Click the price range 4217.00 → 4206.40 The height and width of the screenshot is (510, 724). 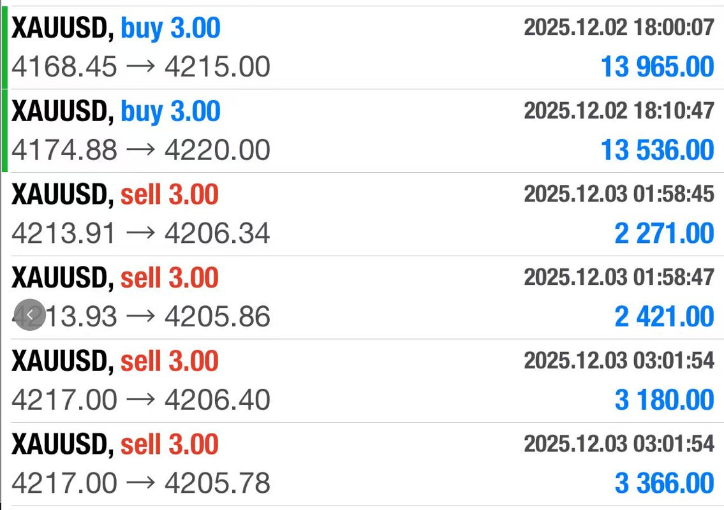pos(141,400)
